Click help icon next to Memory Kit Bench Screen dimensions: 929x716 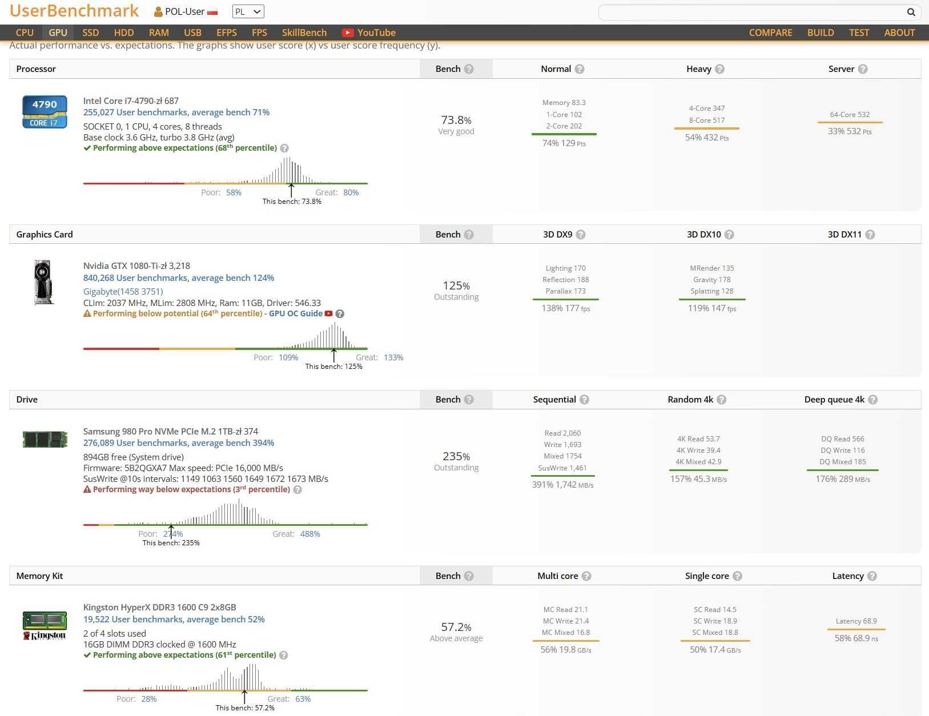coord(469,576)
